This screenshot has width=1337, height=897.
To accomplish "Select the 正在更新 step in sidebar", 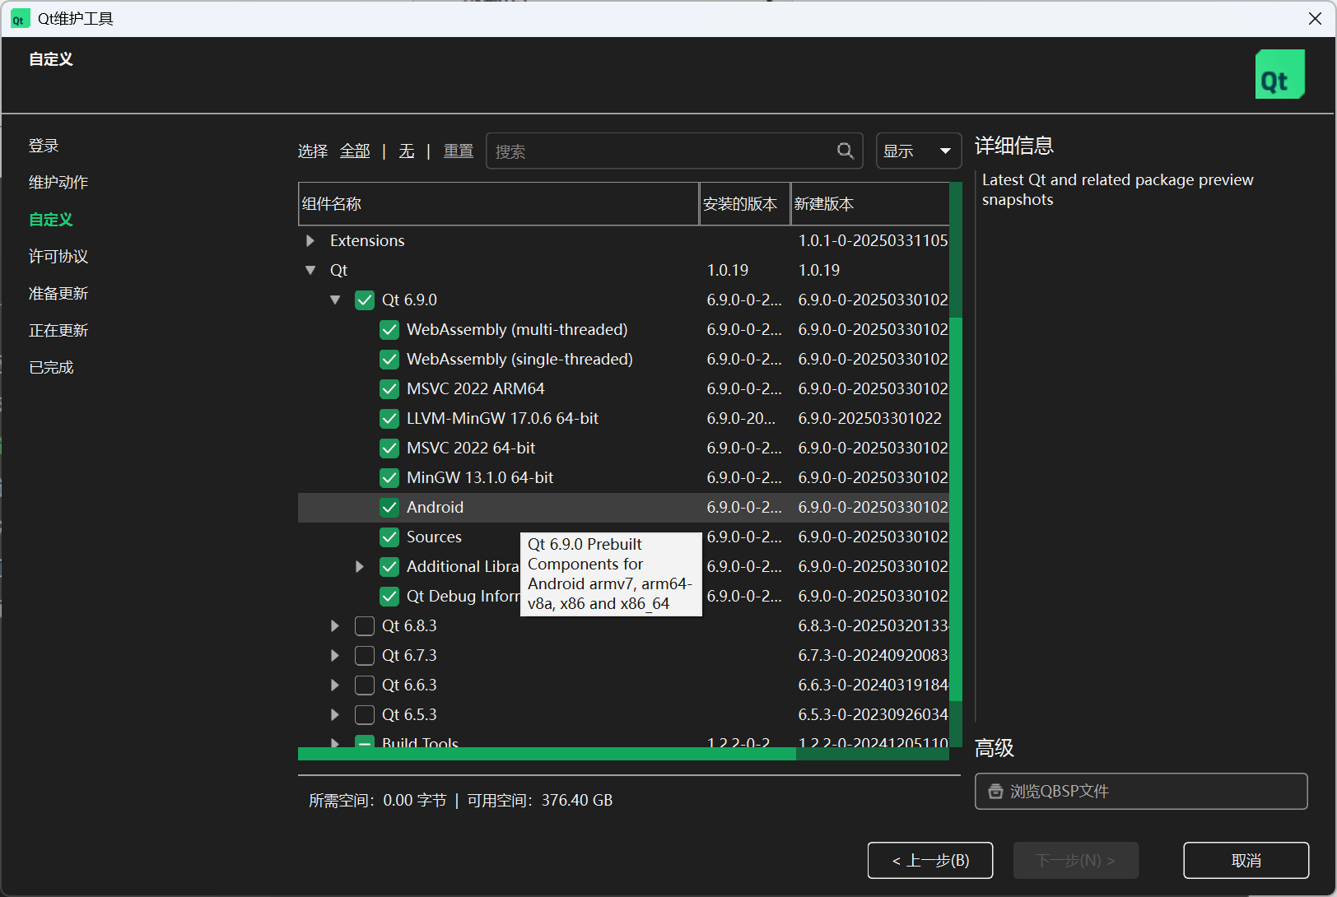I will [x=58, y=330].
